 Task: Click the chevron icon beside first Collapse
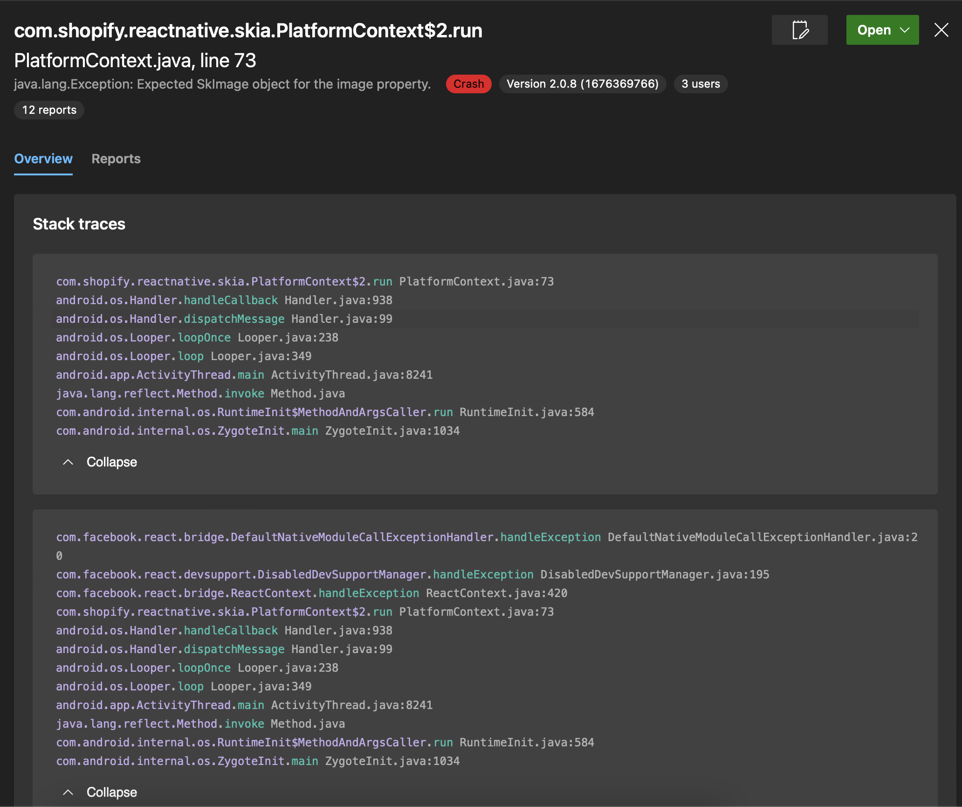68,462
